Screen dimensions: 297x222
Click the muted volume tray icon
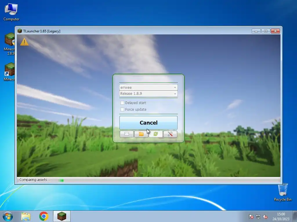(265, 217)
